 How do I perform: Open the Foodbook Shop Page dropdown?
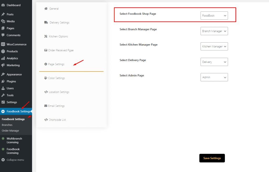tap(214, 16)
